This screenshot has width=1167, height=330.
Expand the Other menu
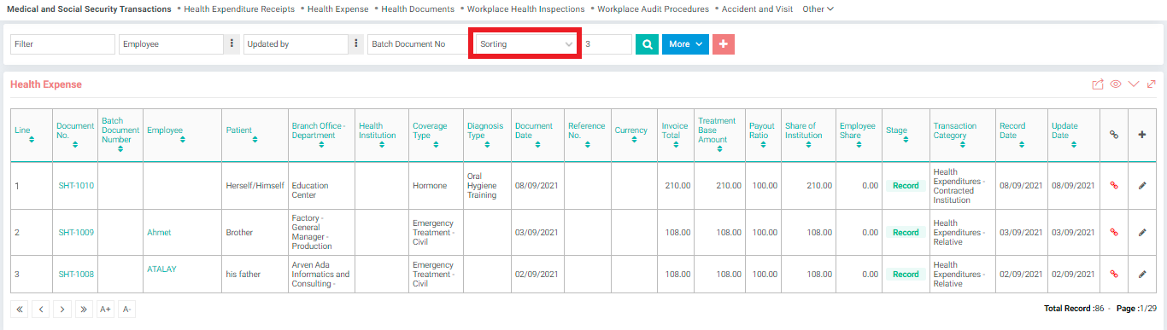[818, 9]
